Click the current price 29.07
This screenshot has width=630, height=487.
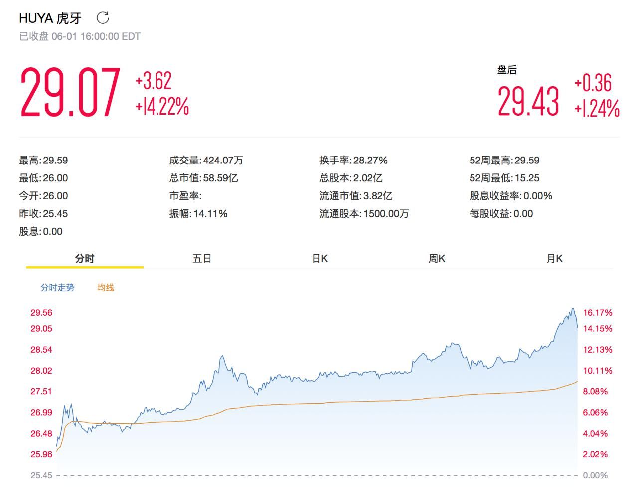tap(70, 93)
